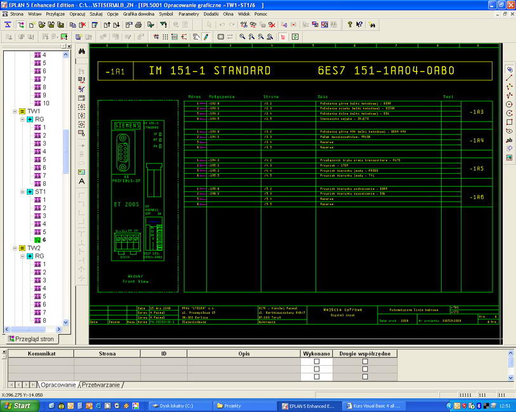Click the new page icon in toolbar

pyautogui.click(x=32, y=25)
